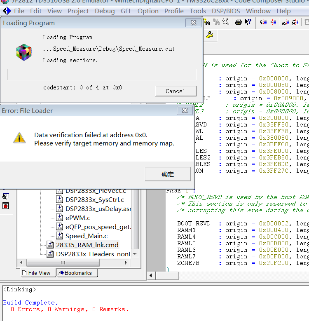Screen dimensions: 309x321
Task: Click the '0 Errors, 0 Warnings' output line
Action: click(70, 309)
